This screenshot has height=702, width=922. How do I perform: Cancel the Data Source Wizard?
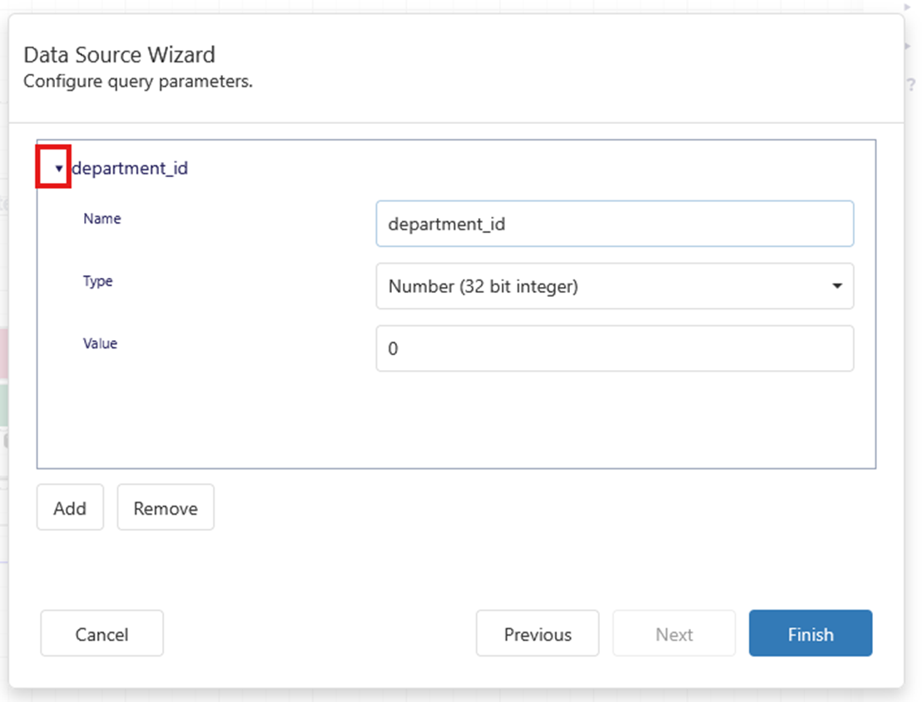(102, 634)
